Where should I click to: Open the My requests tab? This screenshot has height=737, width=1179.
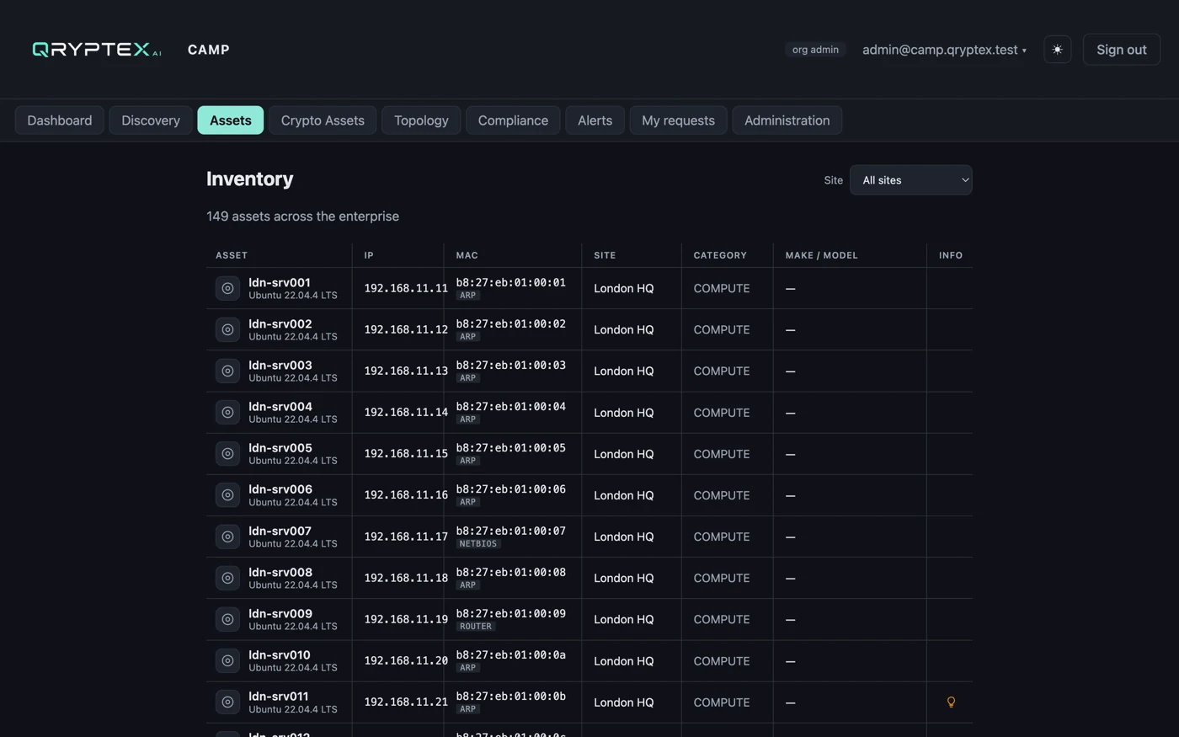(x=678, y=120)
